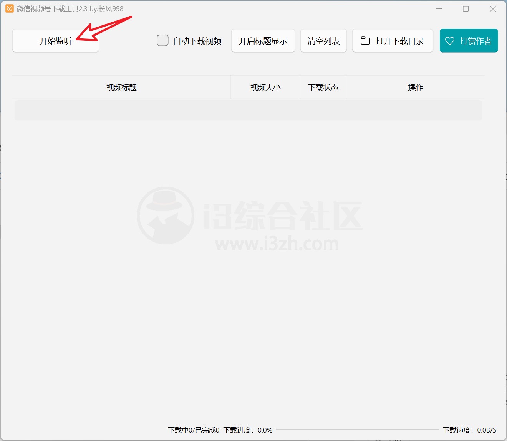Click the 下载状态 column header
Image resolution: width=507 pixels, height=441 pixels.
point(323,87)
